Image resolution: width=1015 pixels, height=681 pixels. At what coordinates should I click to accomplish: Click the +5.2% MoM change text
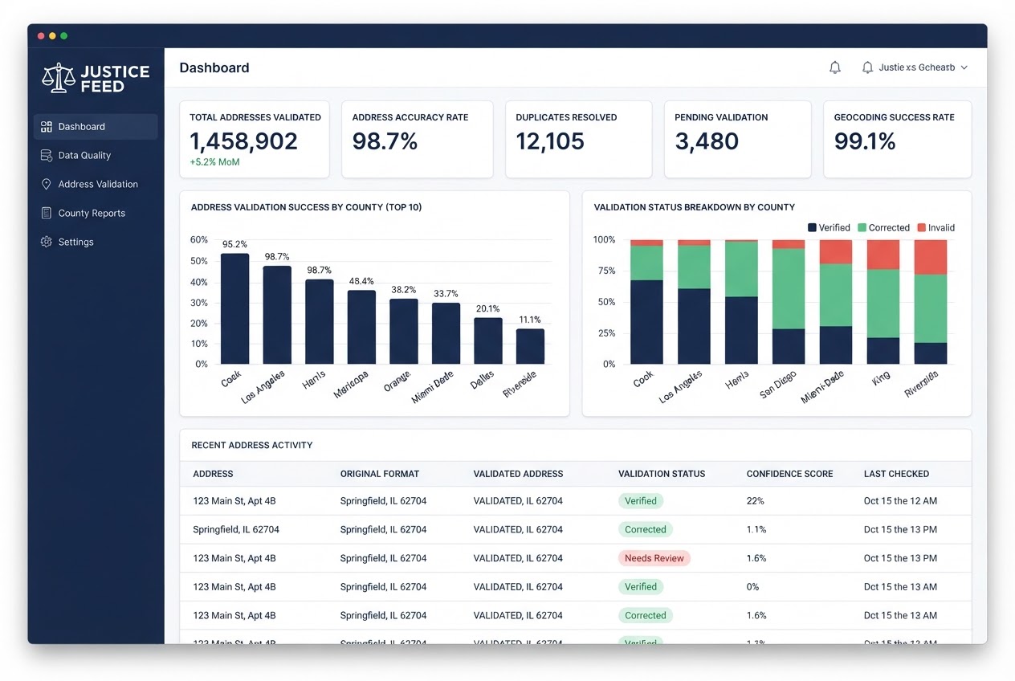214,162
